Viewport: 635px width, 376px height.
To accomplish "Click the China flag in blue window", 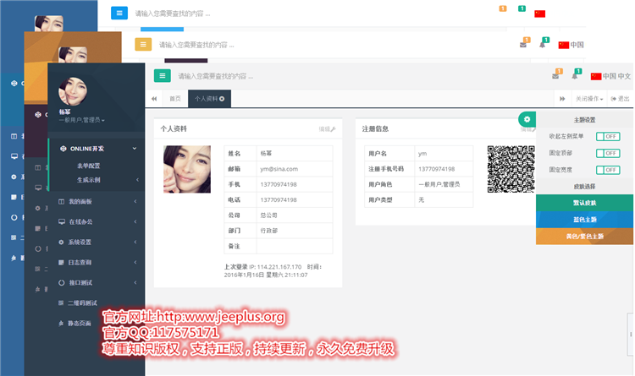I will pyautogui.click(x=540, y=14).
